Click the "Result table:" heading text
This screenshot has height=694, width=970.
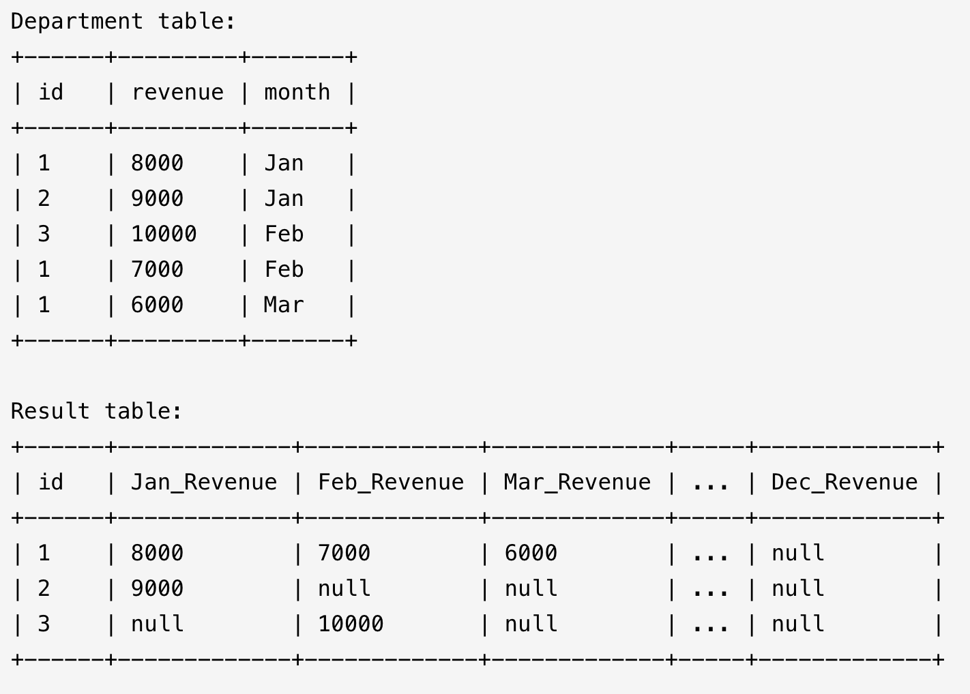(x=96, y=411)
